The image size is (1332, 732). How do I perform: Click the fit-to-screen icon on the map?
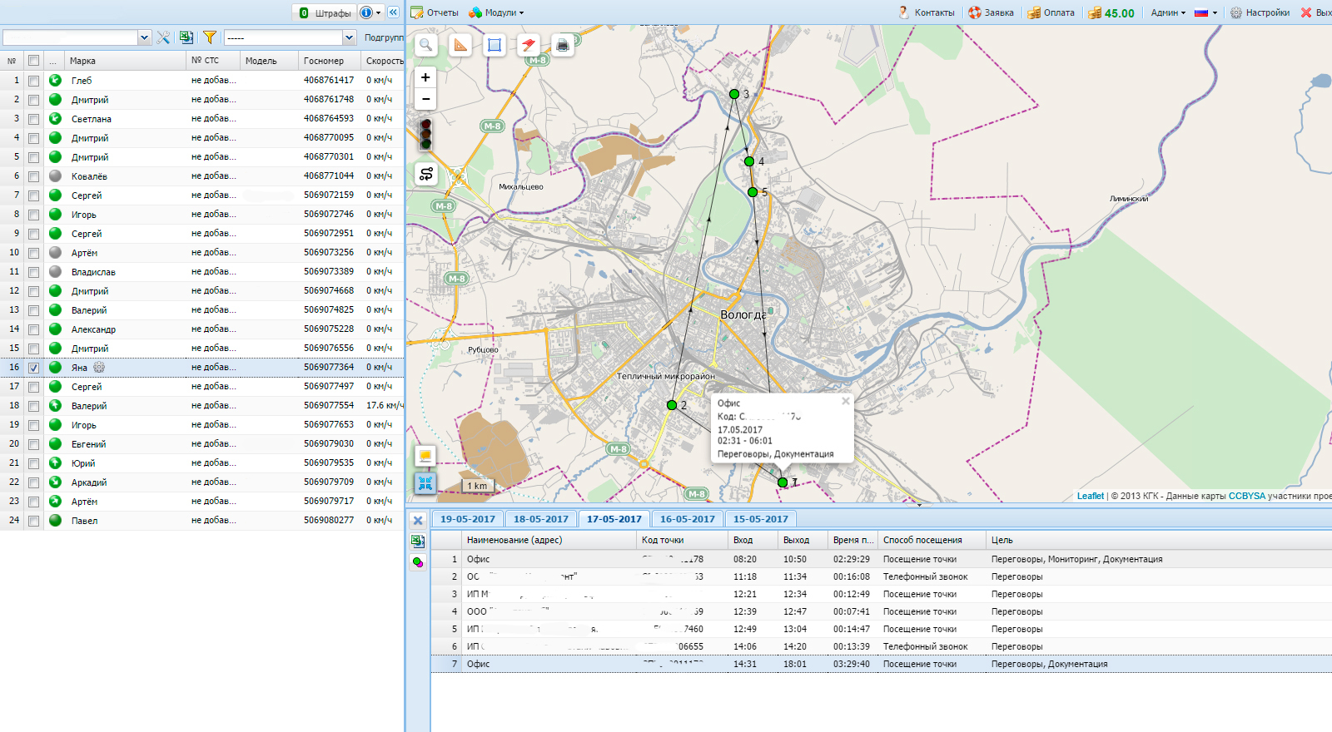425,482
